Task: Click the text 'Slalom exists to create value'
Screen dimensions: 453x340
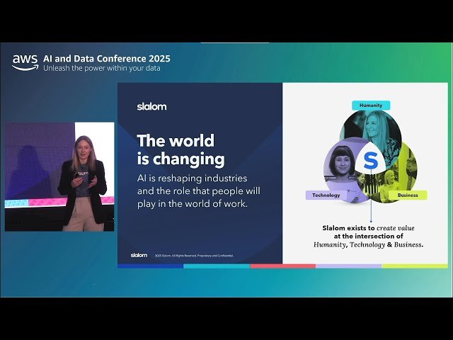Action: [368, 228]
